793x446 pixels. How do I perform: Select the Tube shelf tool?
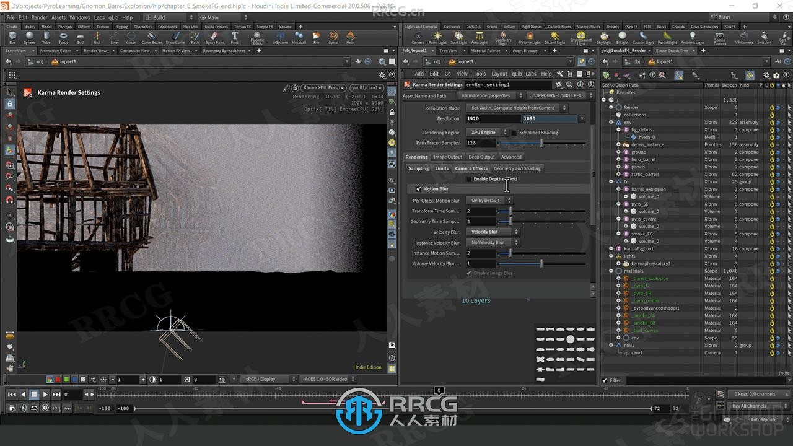[x=46, y=37]
